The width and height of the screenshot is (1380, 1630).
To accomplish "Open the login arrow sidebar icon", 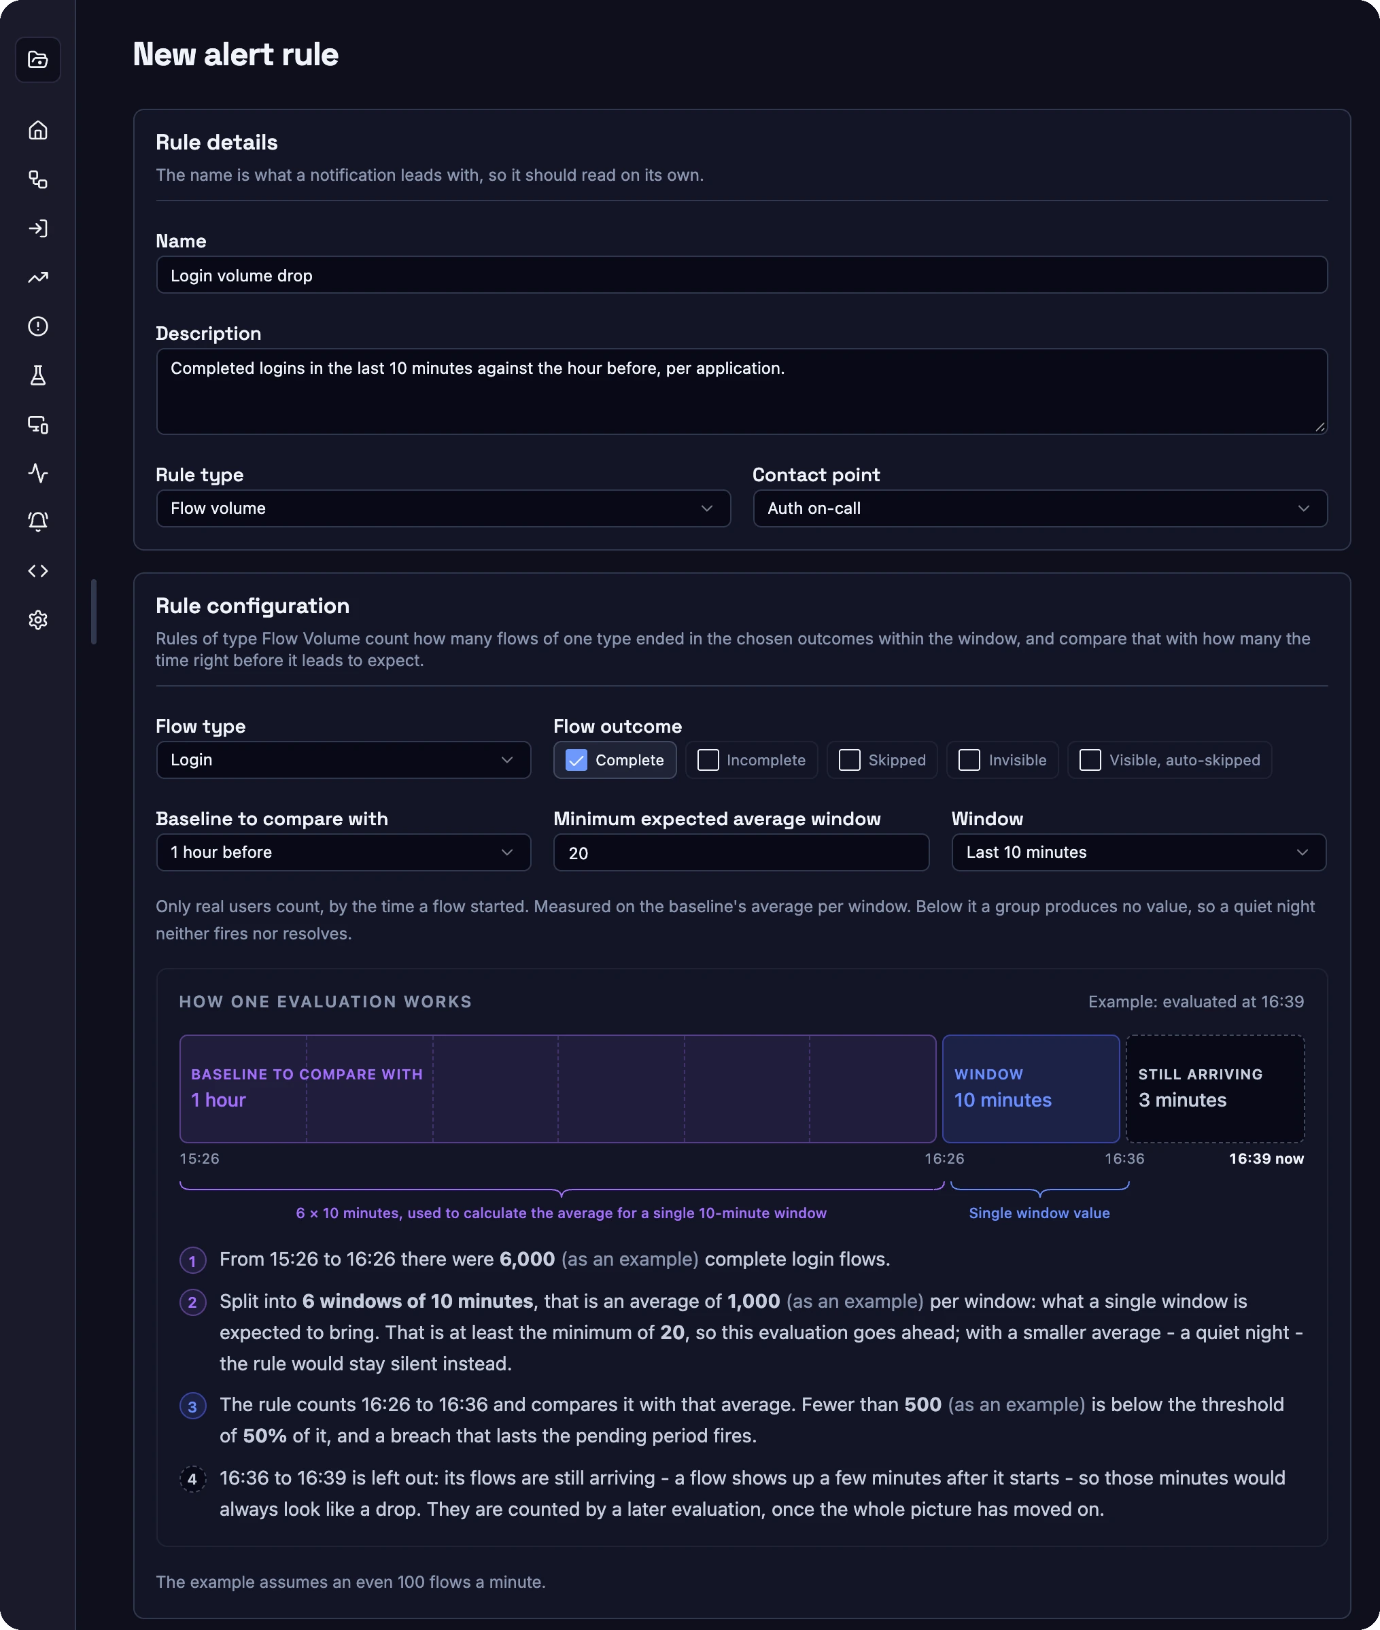I will 37,228.
